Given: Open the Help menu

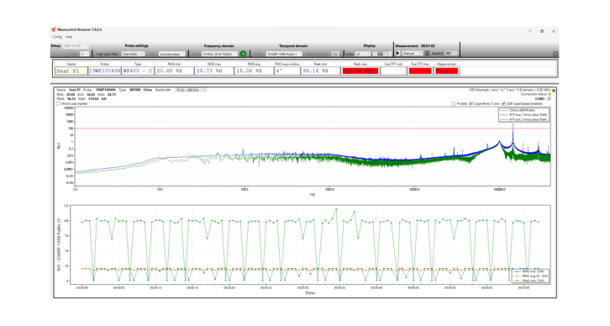Looking at the screenshot, I should (x=69, y=37).
